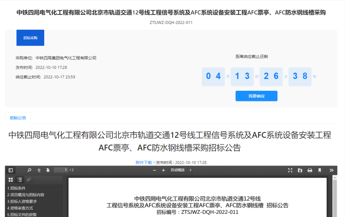Viewport: 346px width, 217px height.
Task: Click the 我要响应 button
Action: coord(256,96)
